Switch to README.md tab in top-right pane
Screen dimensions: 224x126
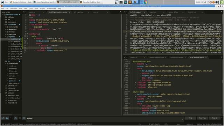[192, 12]
